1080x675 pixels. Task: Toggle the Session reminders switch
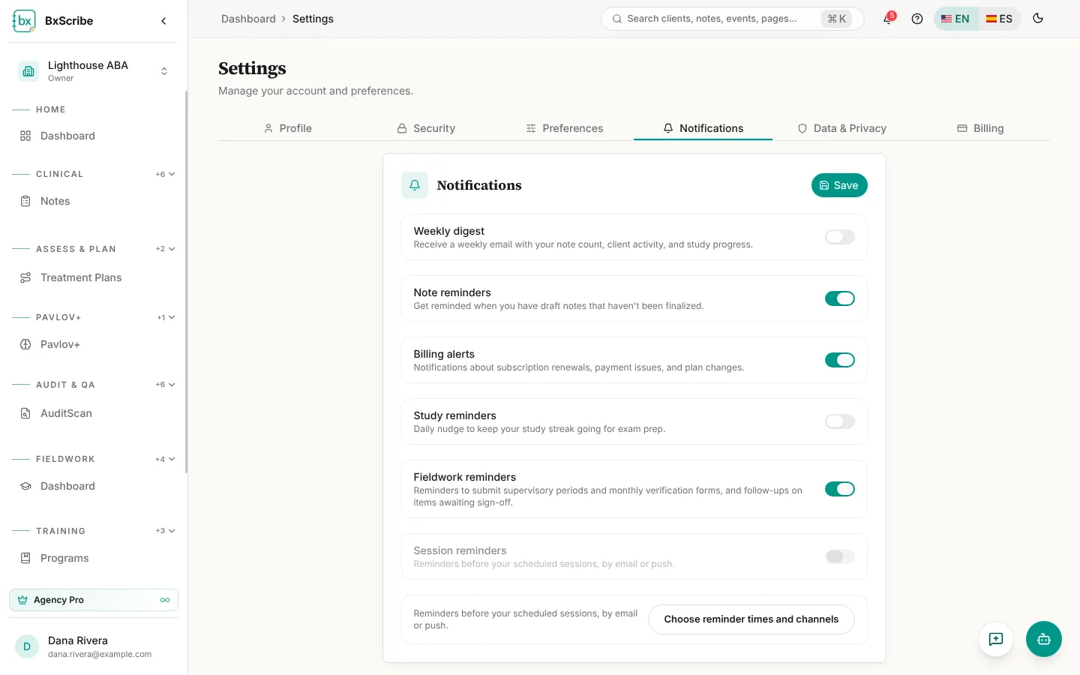840,556
